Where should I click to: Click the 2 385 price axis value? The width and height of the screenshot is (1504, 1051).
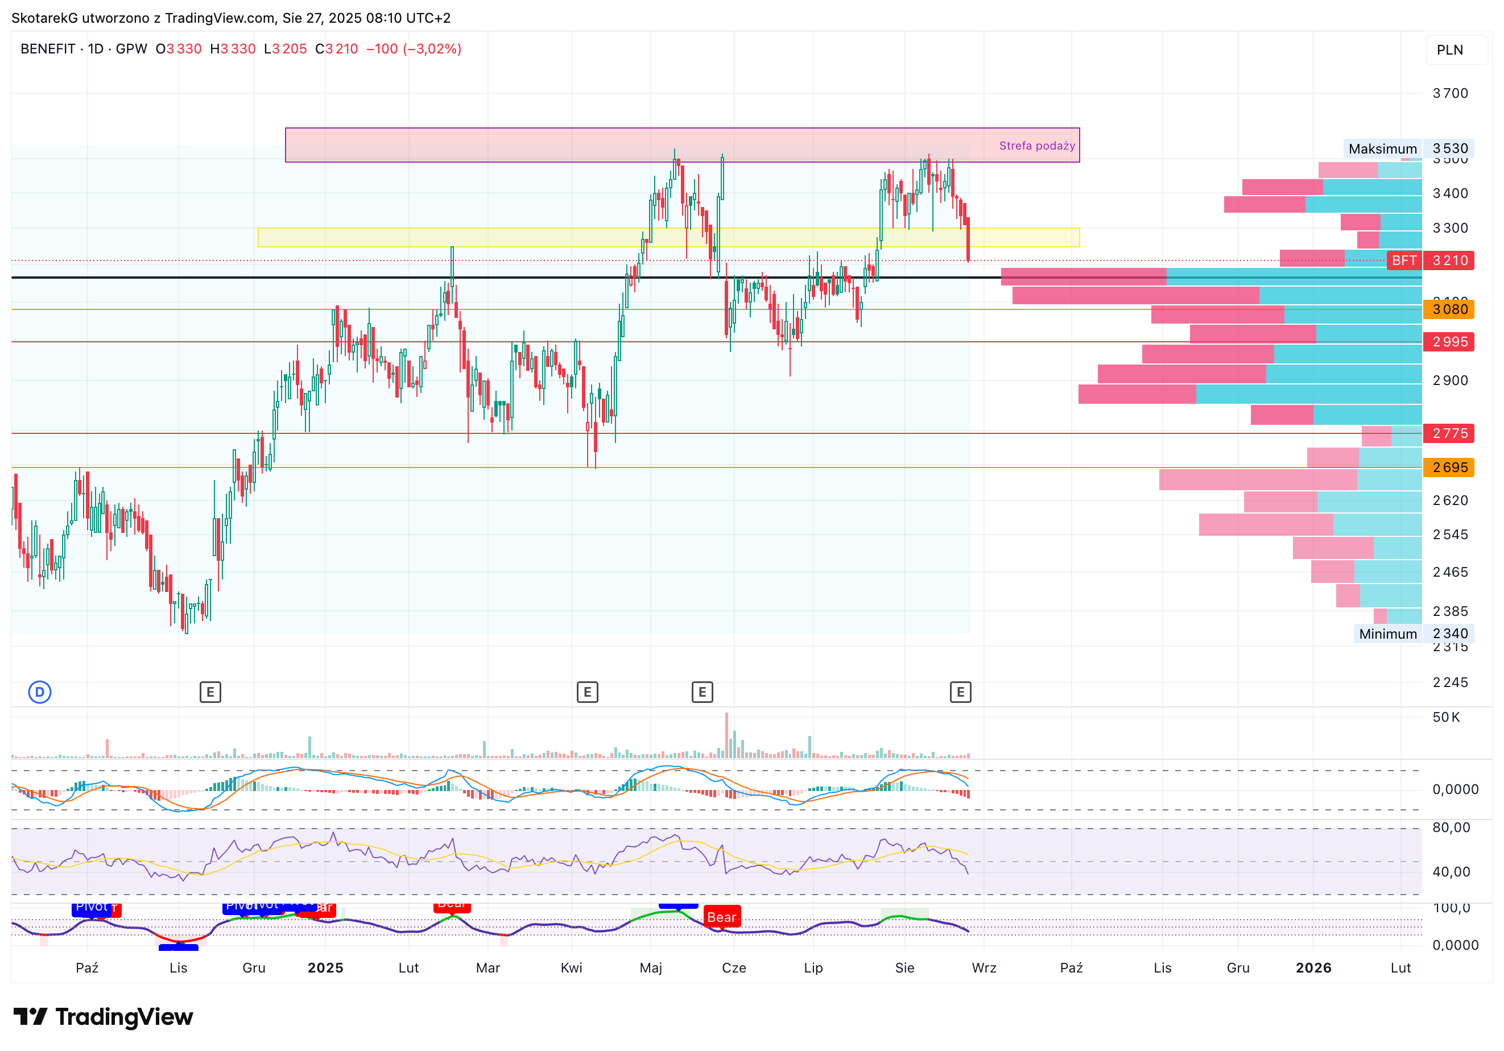point(1451,611)
